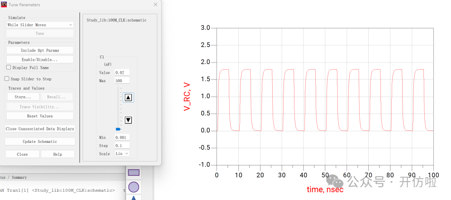
Task: Open the While Slider Moves dropdown
Action: (x=40, y=25)
